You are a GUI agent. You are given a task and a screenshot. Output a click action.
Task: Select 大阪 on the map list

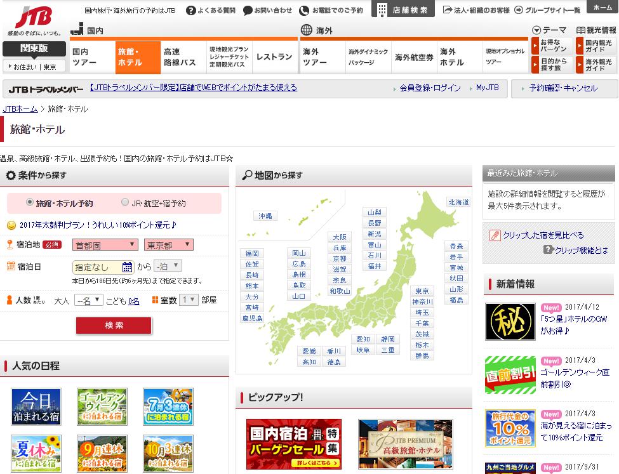340,237
